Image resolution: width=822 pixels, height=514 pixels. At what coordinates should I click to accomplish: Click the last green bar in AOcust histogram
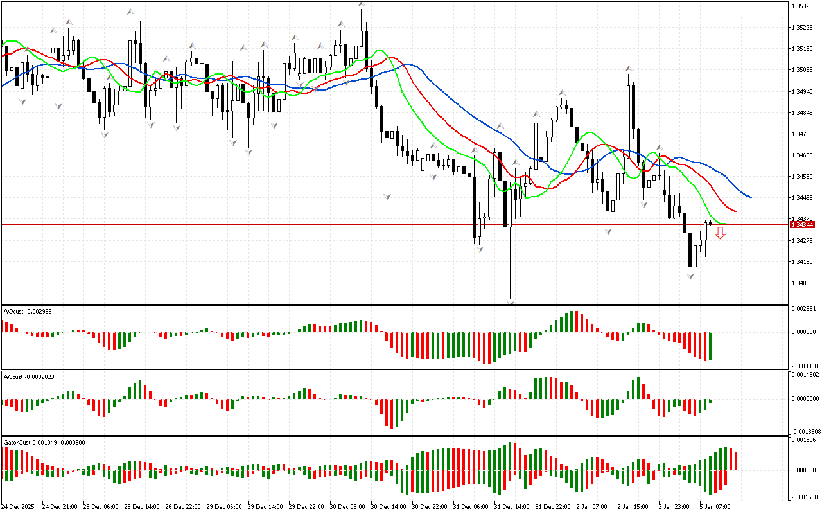point(710,346)
